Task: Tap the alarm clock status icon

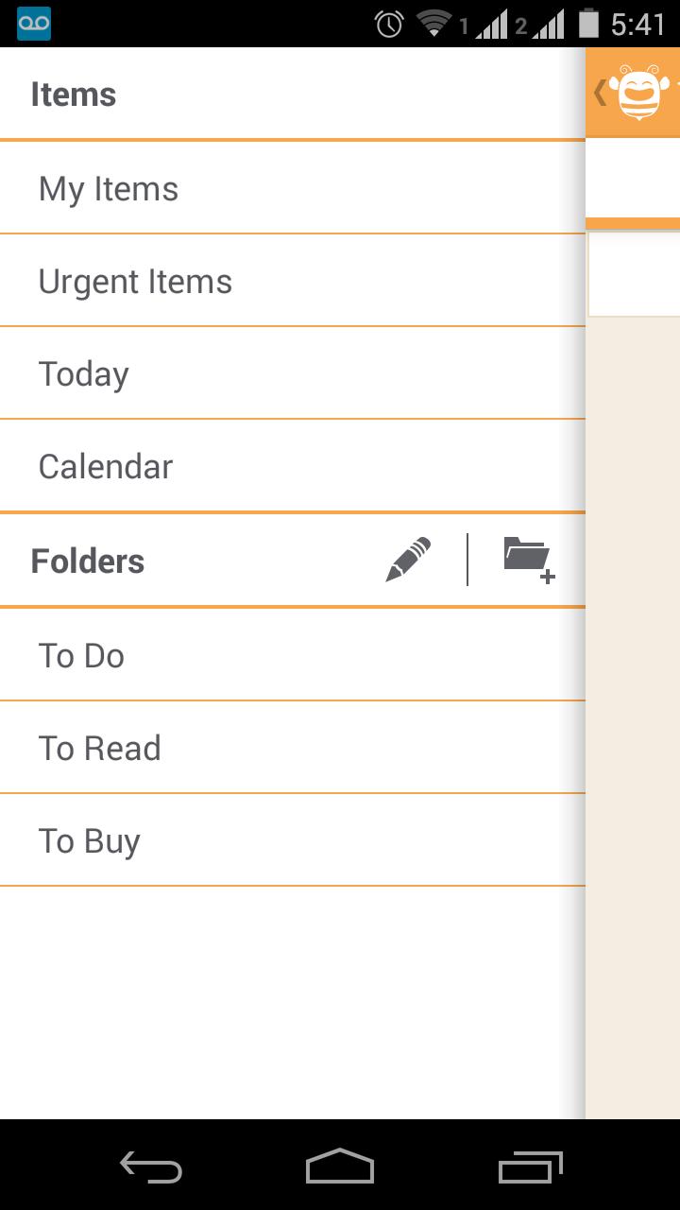Action: 389,24
